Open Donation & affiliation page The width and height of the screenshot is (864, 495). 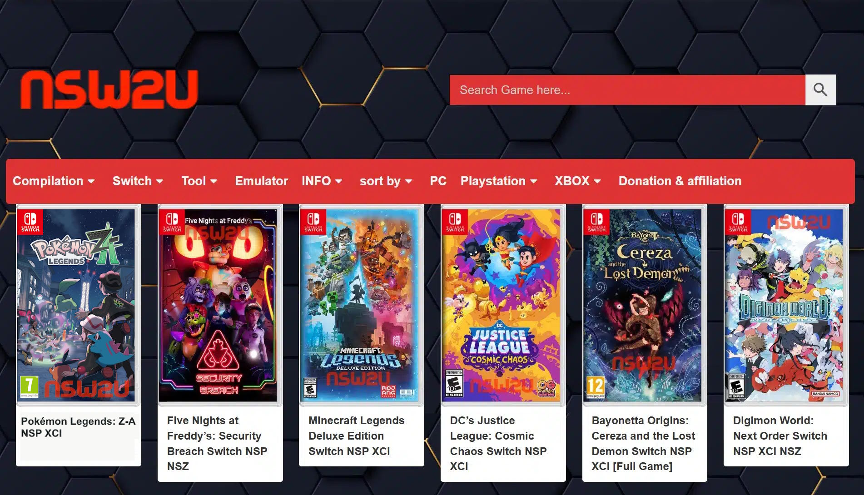click(x=680, y=181)
